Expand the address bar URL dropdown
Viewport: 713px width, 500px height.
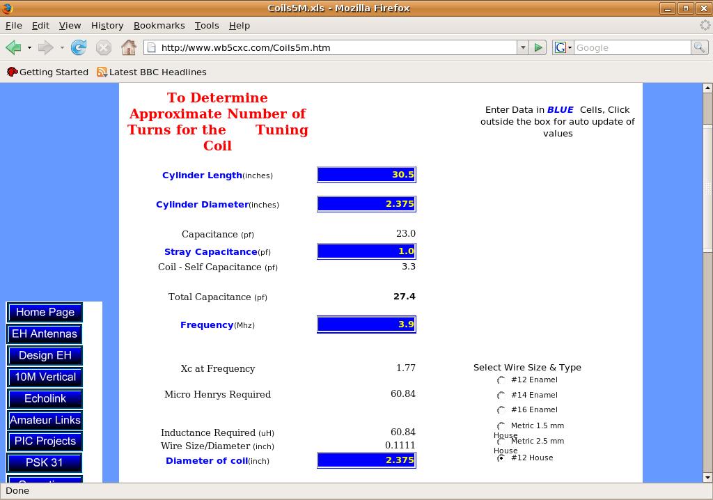point(523,47)
